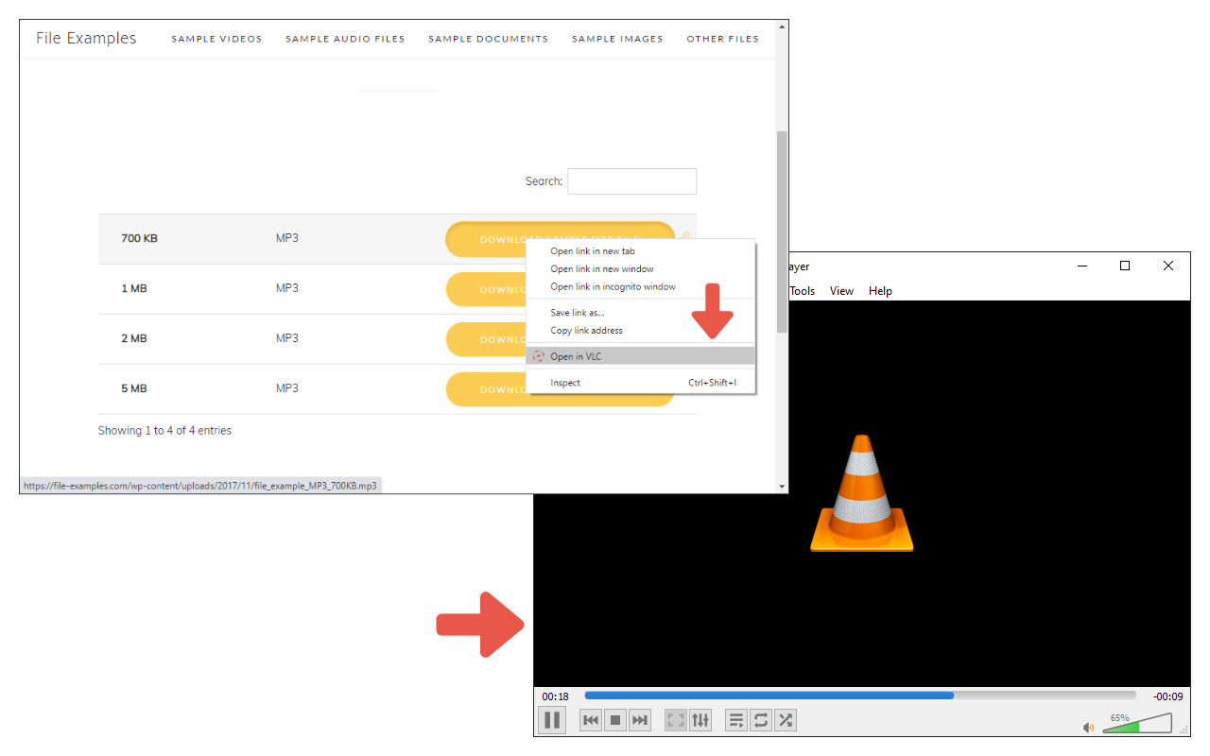Screen dimensions: 1210x756
Task: Toggle loop playback mode
Action: [x=761, y=719]
